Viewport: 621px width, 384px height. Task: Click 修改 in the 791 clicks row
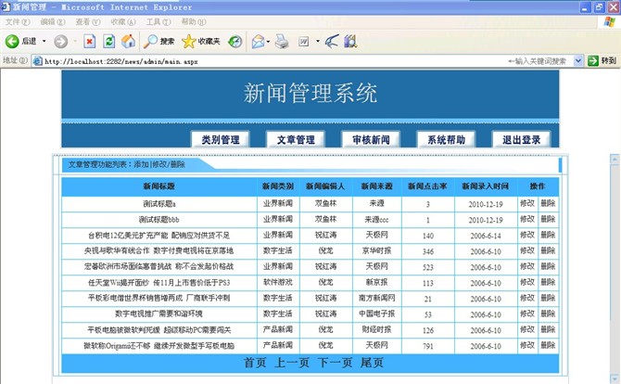coord(527,346)
